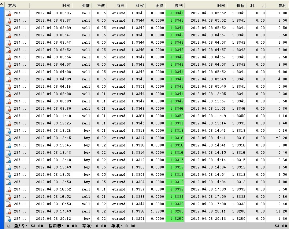Click the close time 2012.04.03 14:15
The width and height of the screenshot is (289, 229).
click(x=208, y=153)
